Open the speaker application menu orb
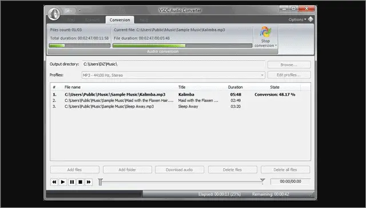 [x=54, y=14]
